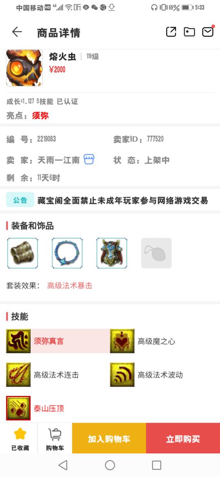Tap the empty accessory slot

pyautogui.click(x=156, y=253)
